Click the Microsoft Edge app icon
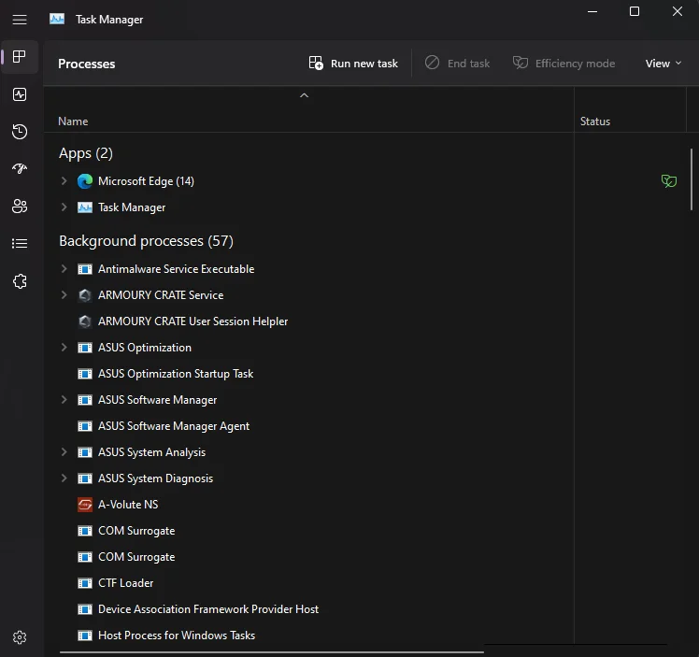699x657 pixels. tap(85, 181)
